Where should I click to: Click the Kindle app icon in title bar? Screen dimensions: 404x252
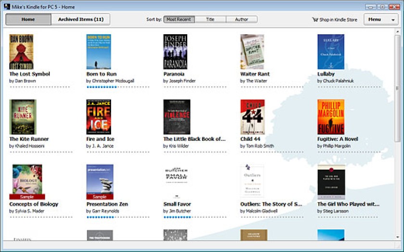point(7,6)
